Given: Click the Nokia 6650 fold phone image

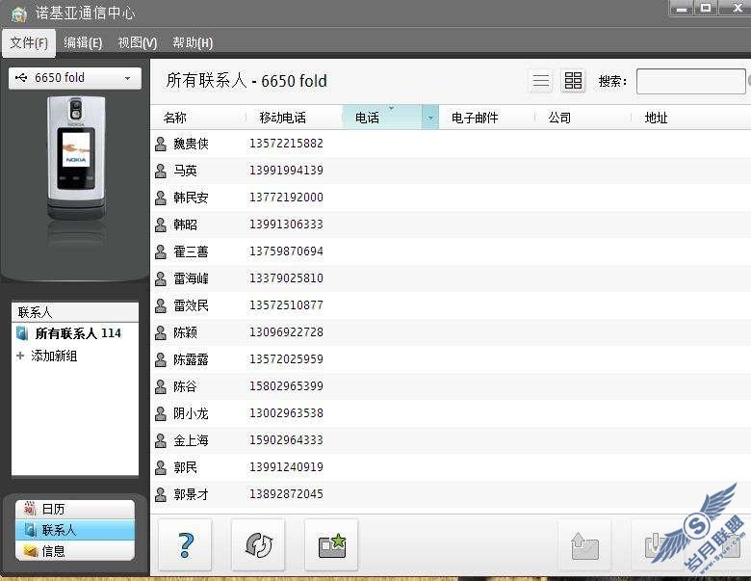Looking at the screenshot, I should [x=77, y=158].
